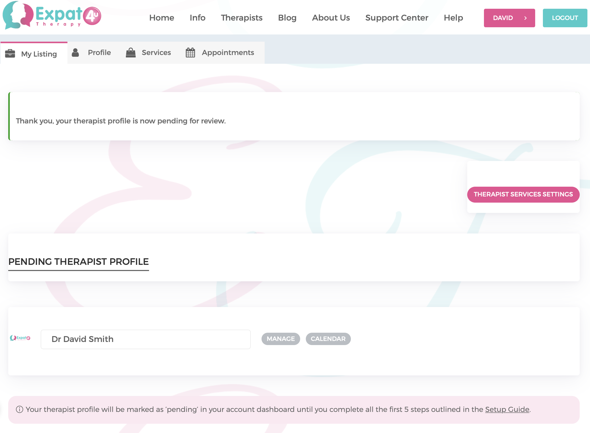Click the small Expat4u thumbnail near Dr David Smith
Image resolution: width=590 pixels, height=433 pixels.
(x=20, y=338)
